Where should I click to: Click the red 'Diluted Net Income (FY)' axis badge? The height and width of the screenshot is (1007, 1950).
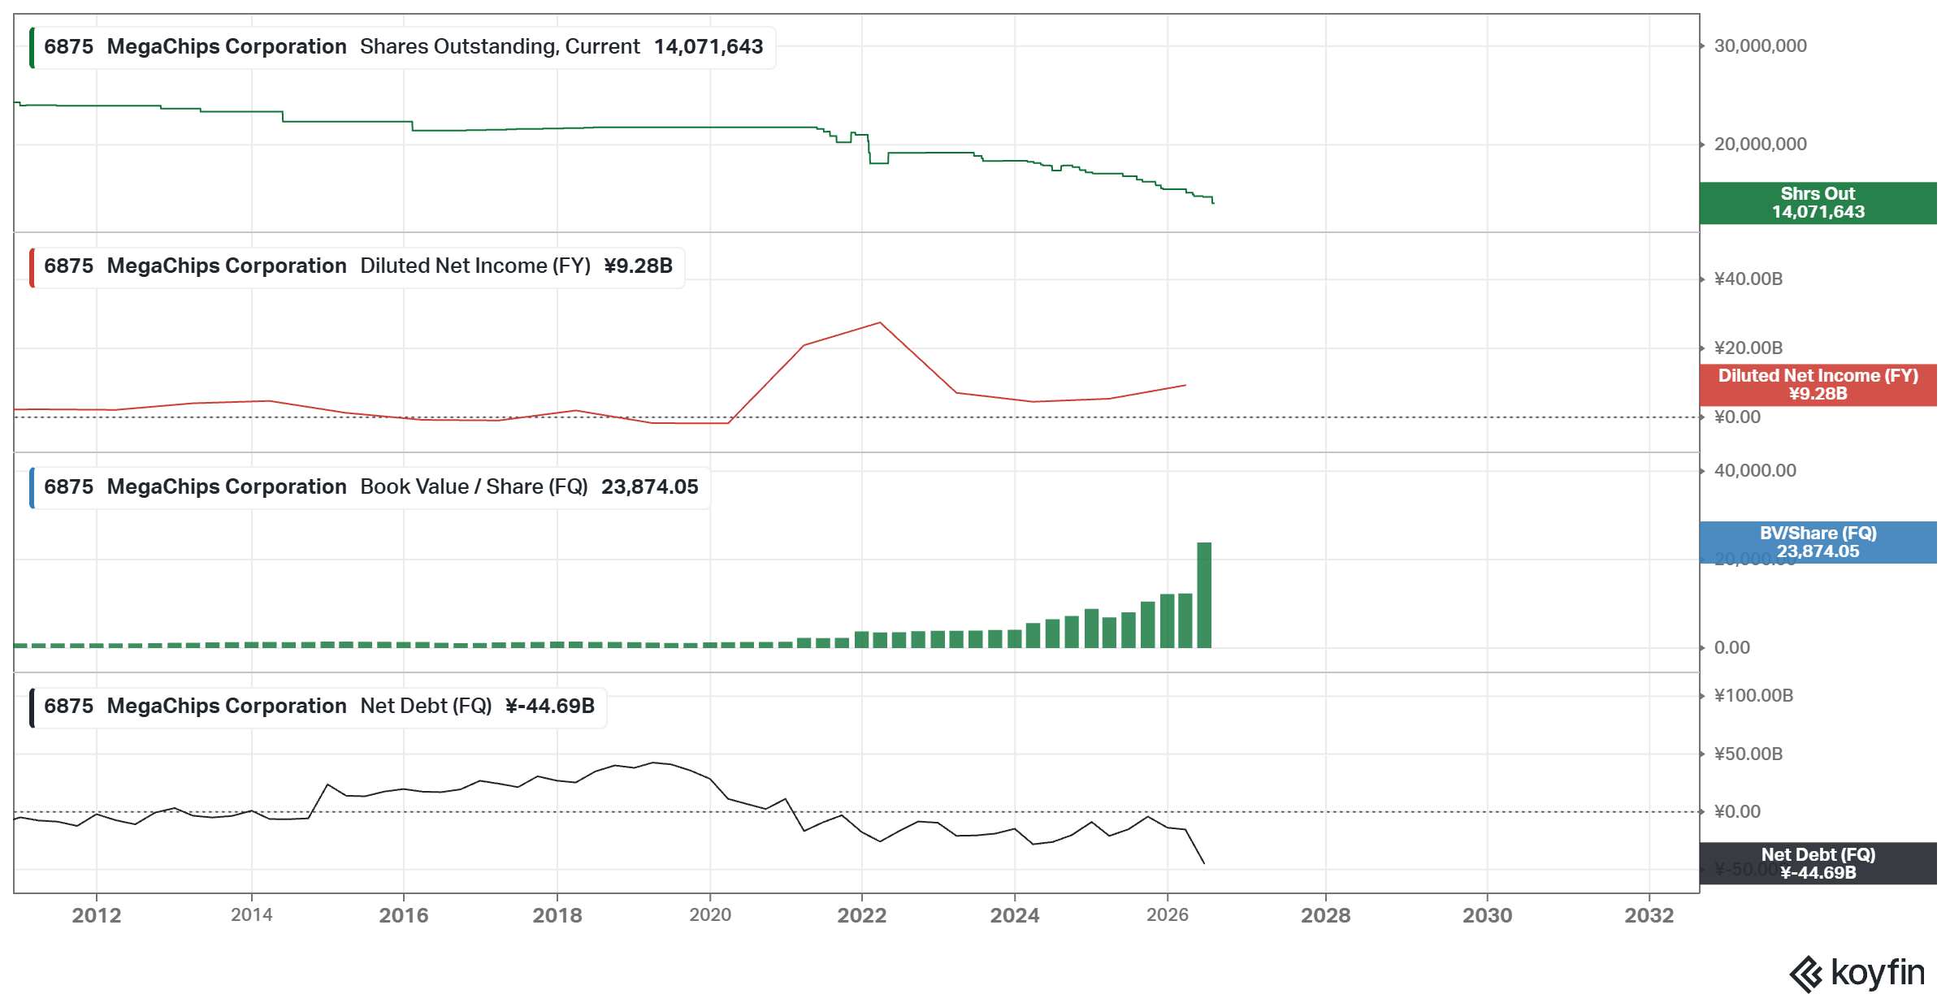[1818, 385]
